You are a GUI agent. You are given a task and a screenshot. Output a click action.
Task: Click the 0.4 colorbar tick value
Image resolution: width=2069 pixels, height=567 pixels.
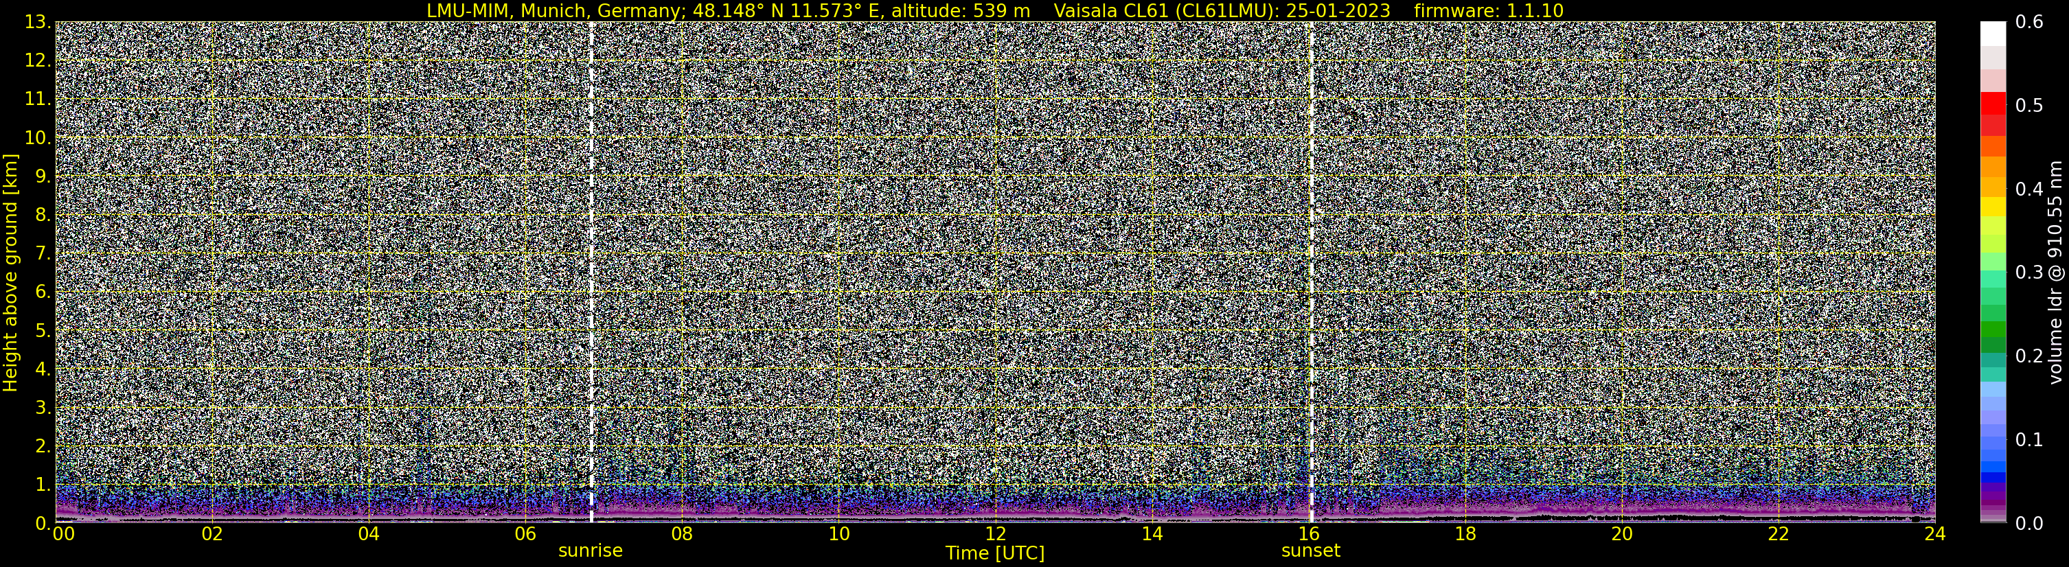pos(2030,189)
